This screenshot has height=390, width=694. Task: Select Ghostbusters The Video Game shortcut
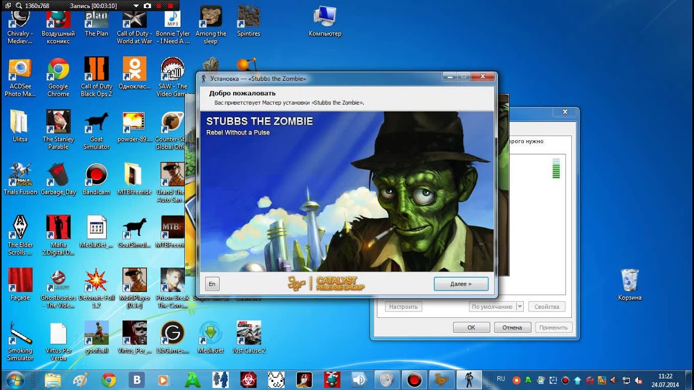coord(59,289)
